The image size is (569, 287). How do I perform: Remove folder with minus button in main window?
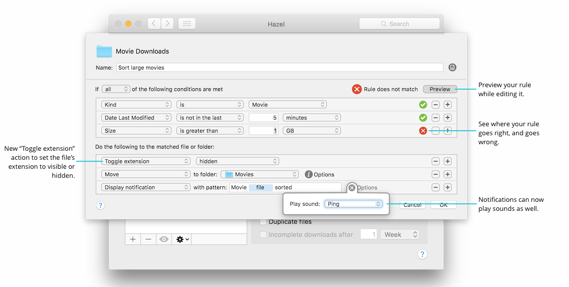(148, 239)
